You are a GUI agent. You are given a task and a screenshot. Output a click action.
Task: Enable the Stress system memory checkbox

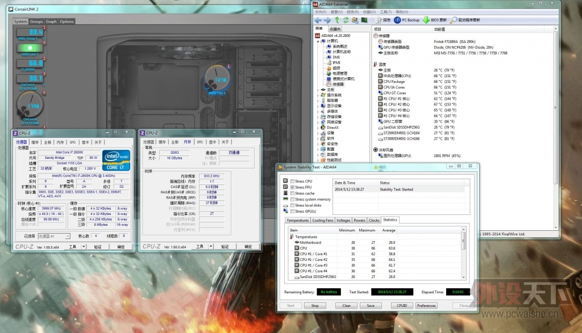pyautogui.click(x=293, y=199)
